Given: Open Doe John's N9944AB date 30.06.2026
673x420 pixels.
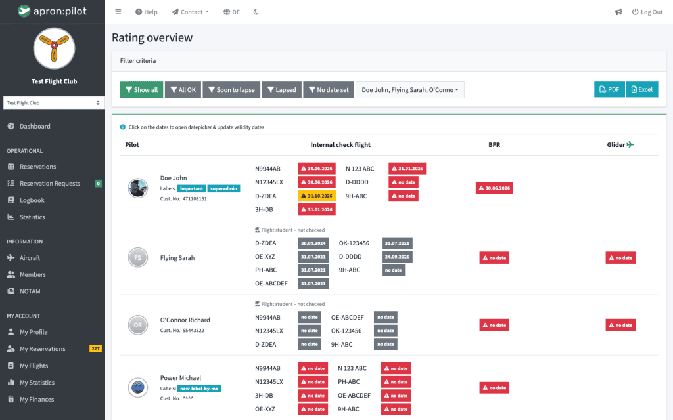Looking at the screenshot, I should click(317, 169).
